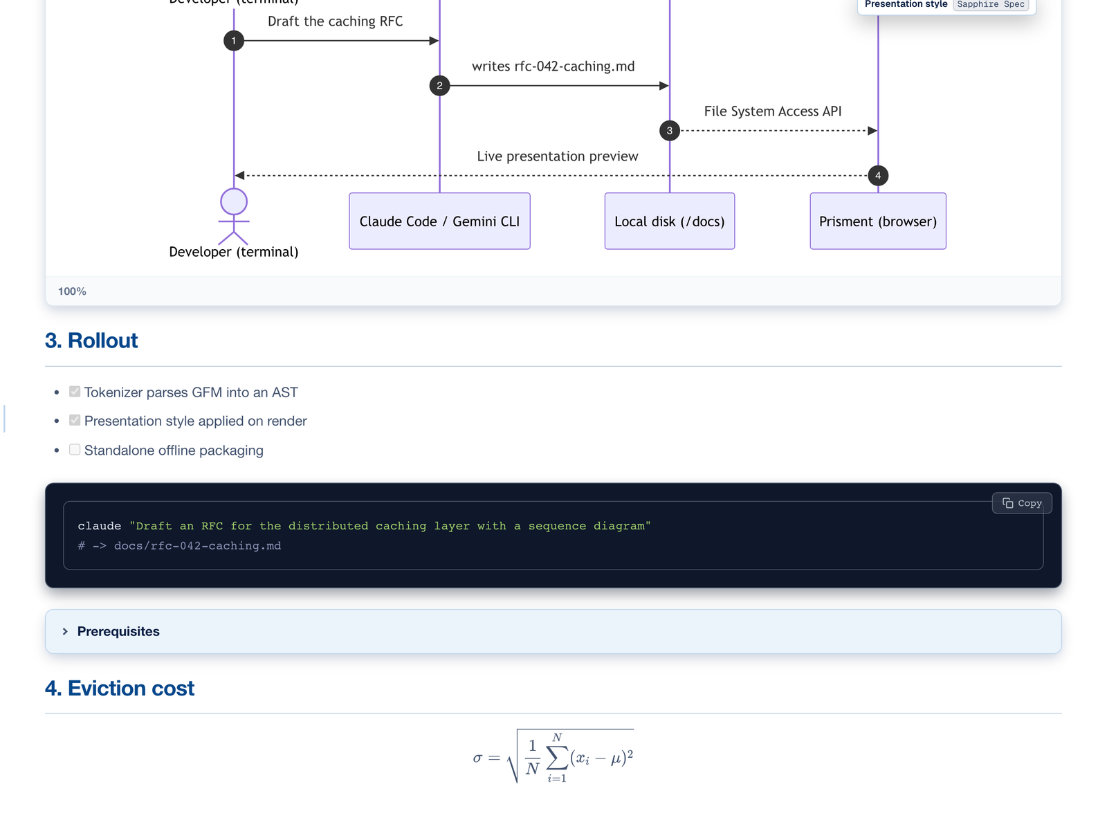
Task: Copy the claude command code block
Action: coord(1022,503)
